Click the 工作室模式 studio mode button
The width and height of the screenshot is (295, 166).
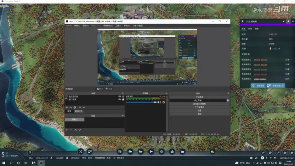(x=199, y=107)
